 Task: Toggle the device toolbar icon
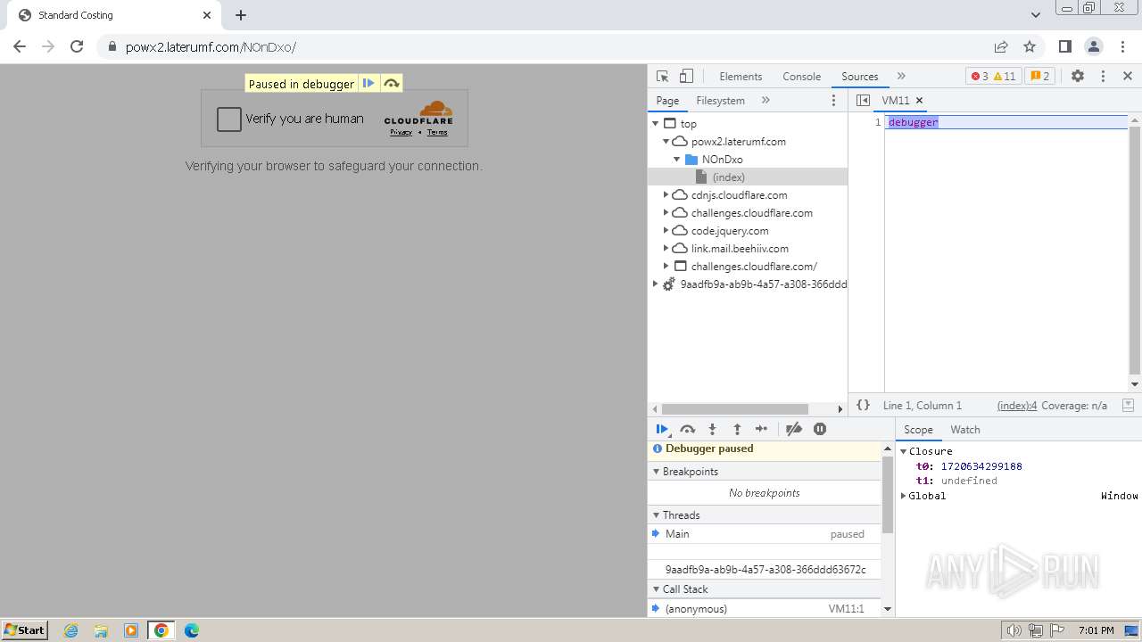coord(686,77)
